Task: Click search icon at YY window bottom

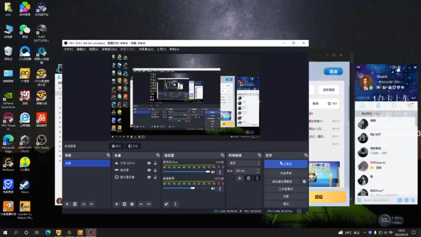Action: 413,200
